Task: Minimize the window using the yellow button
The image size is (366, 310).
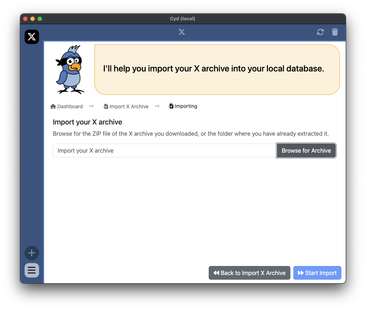Action: tap(33, 19)
